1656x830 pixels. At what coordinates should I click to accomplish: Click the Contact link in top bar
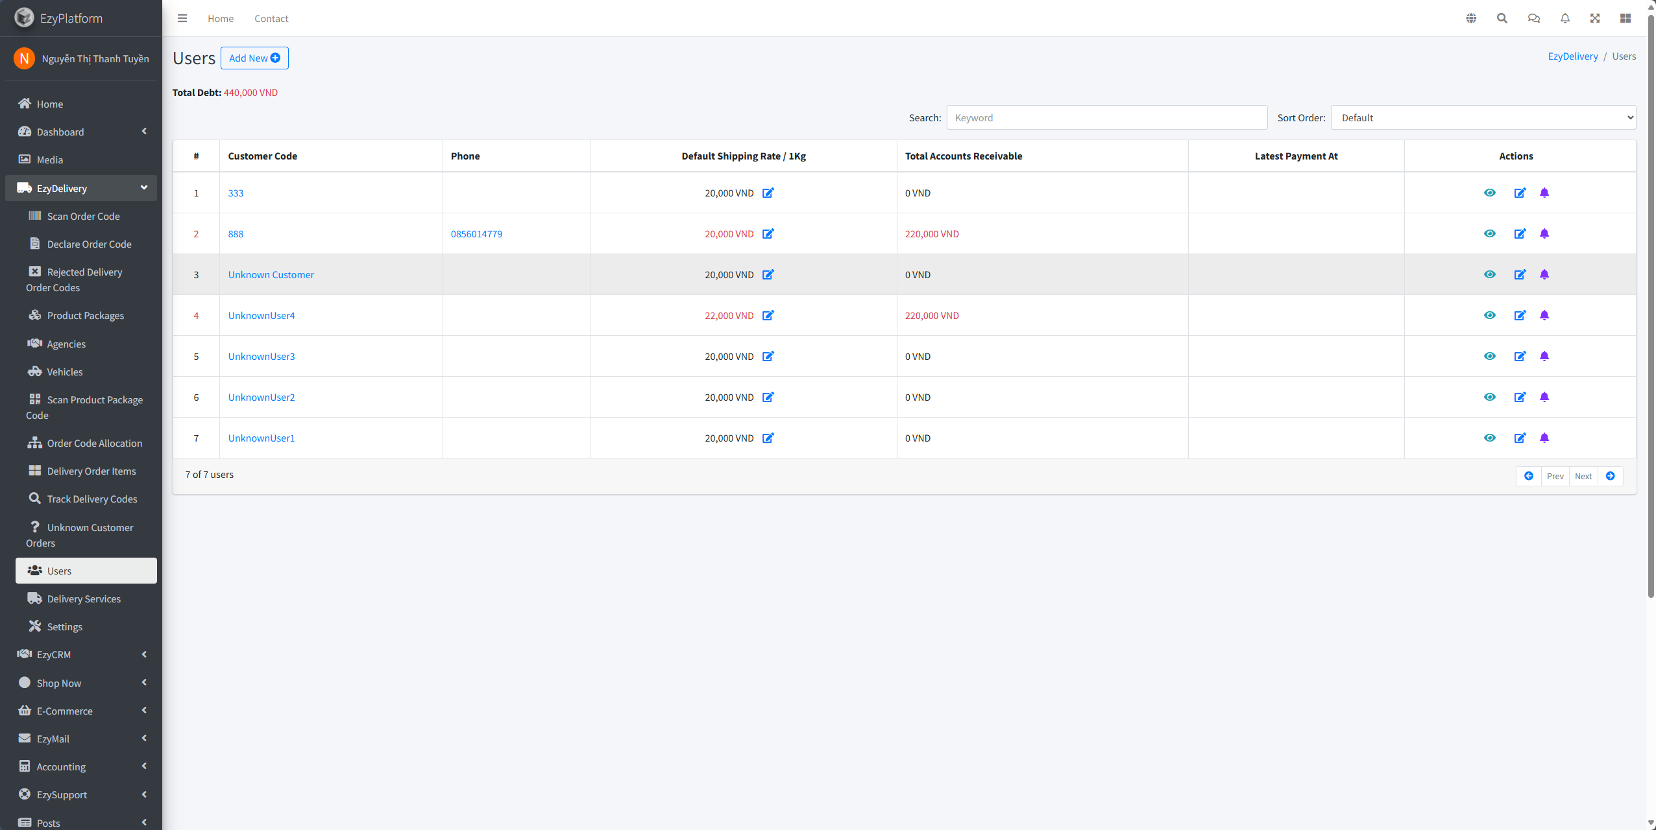pos(271,18)
